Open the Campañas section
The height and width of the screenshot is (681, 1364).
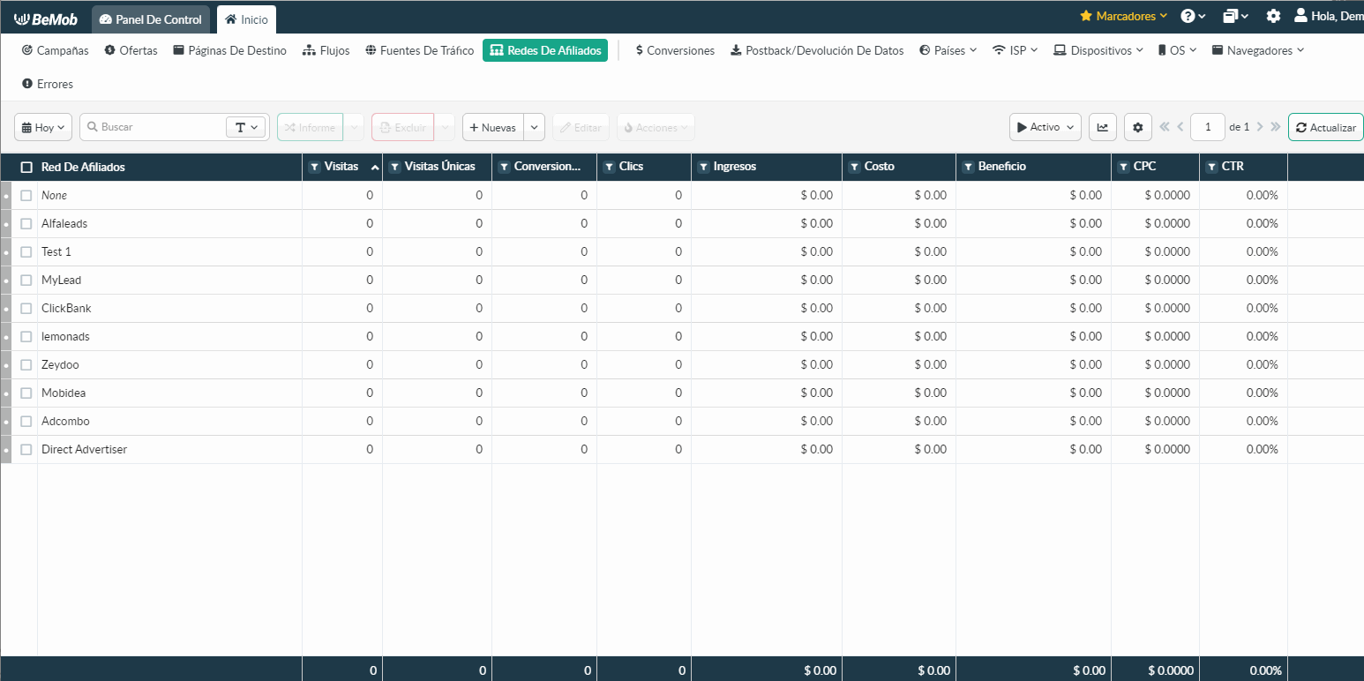[55, 50]
